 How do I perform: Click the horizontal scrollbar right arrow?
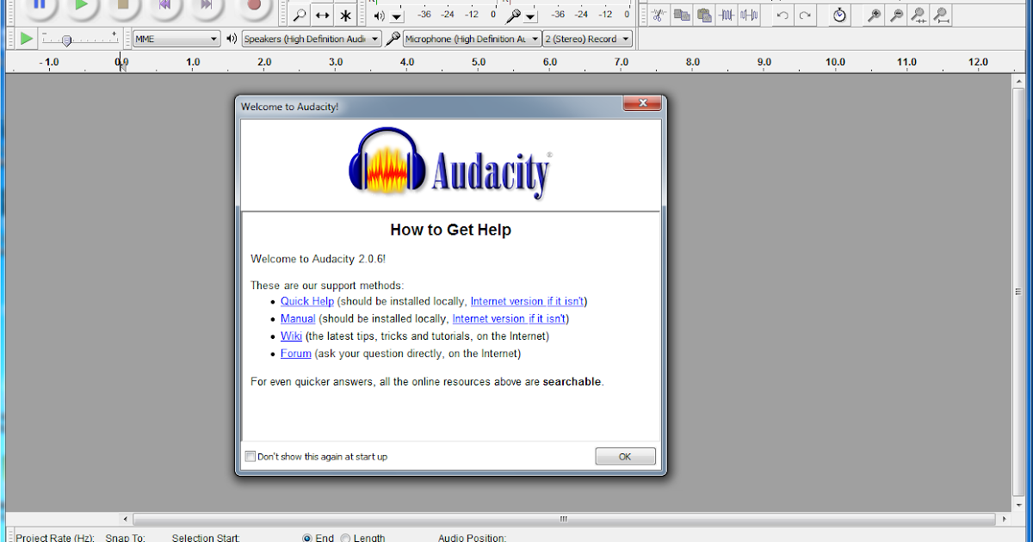tap(1003, 519)
